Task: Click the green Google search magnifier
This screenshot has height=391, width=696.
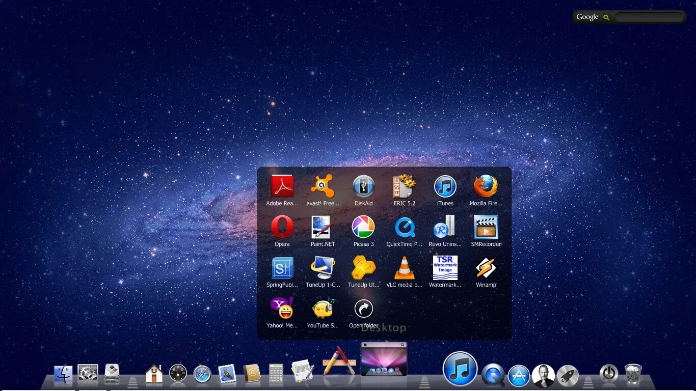Action: pos(606,17)
